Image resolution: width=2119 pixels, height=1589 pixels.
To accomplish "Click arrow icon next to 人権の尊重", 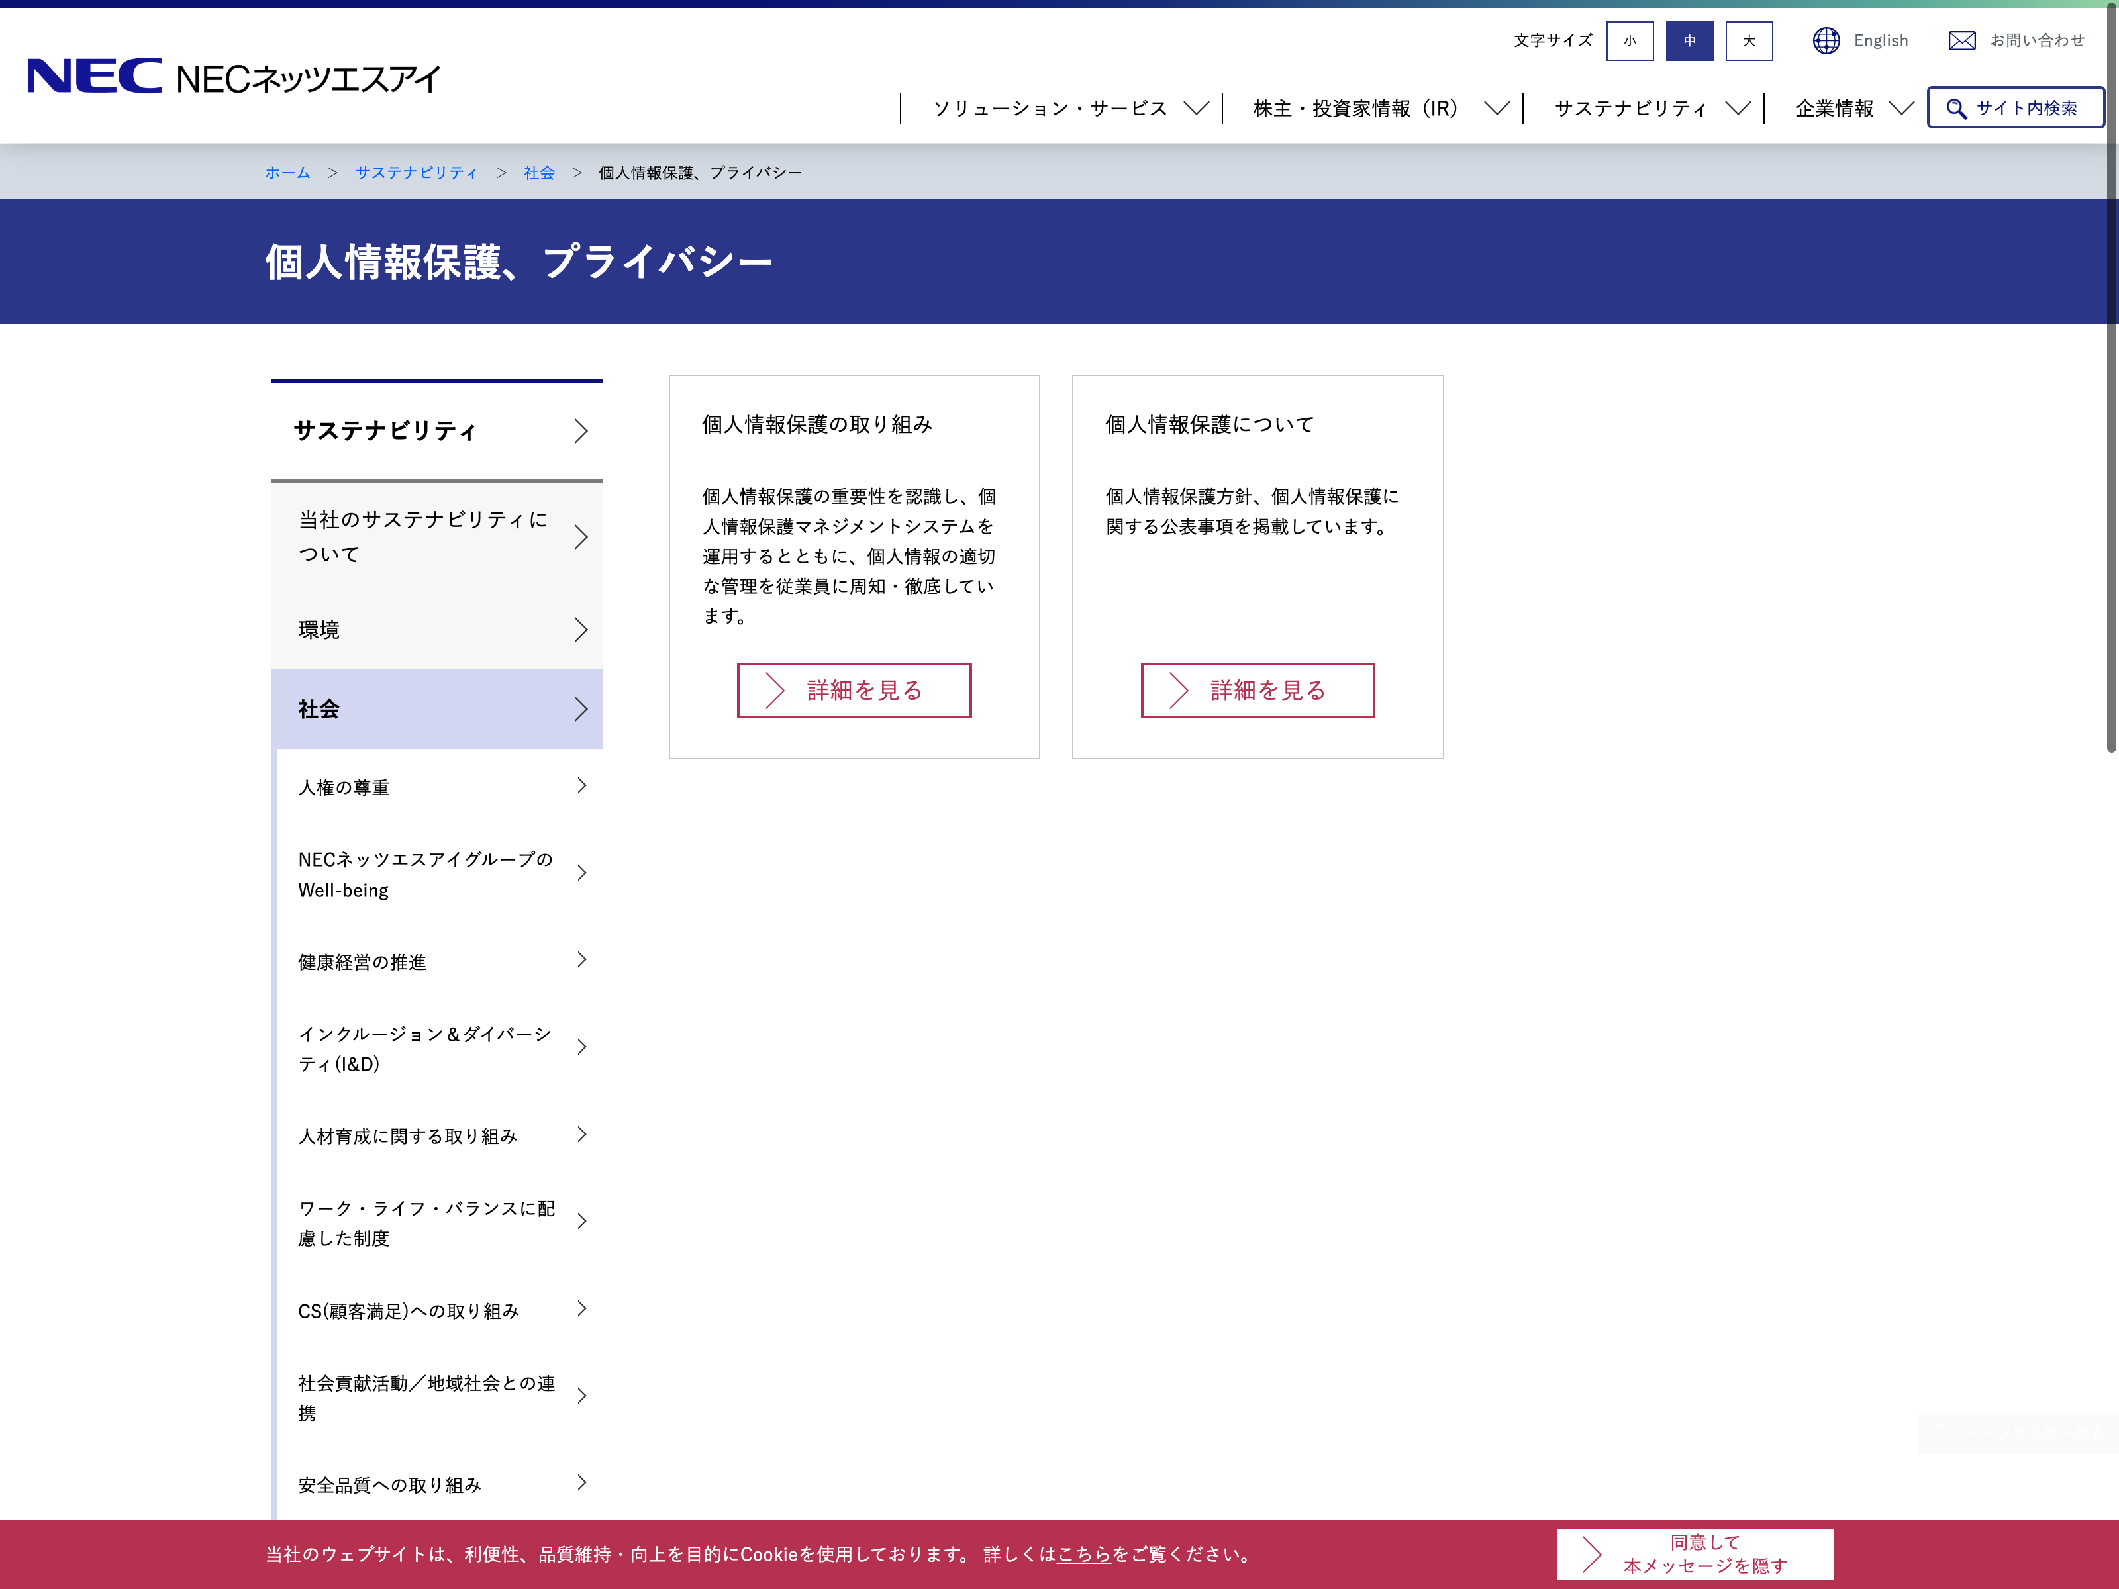I will 581,787.
